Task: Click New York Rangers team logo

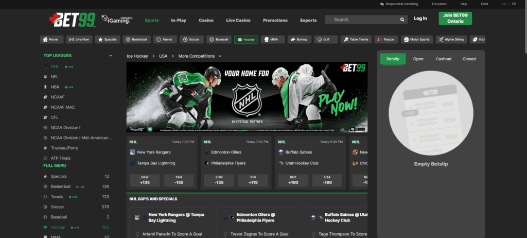Action: (132, 152)
